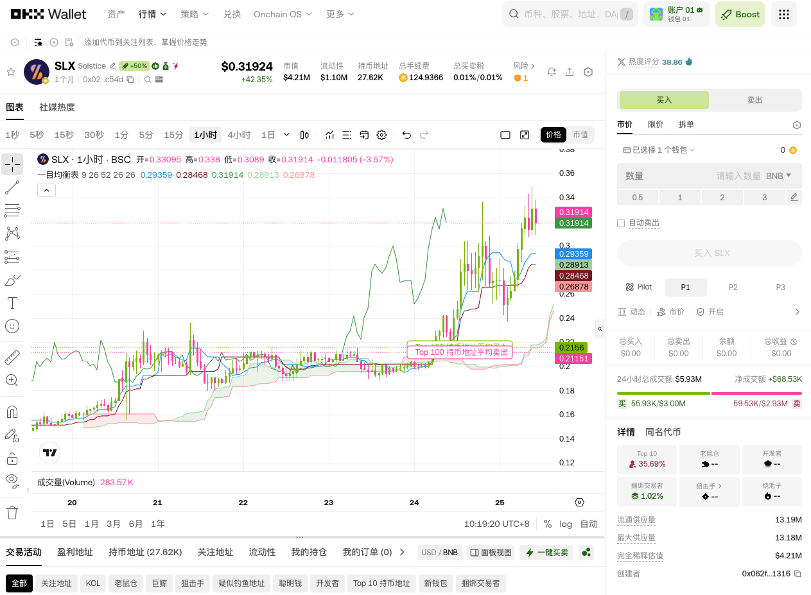Delete drawings with the trash icon

pos(12,513)
